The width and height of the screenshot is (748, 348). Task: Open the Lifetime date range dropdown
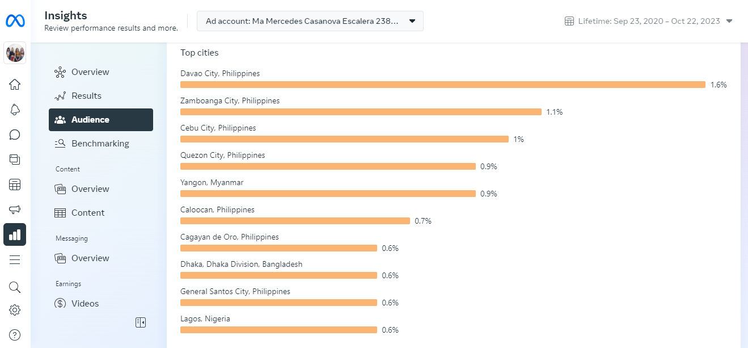[649, 21]
